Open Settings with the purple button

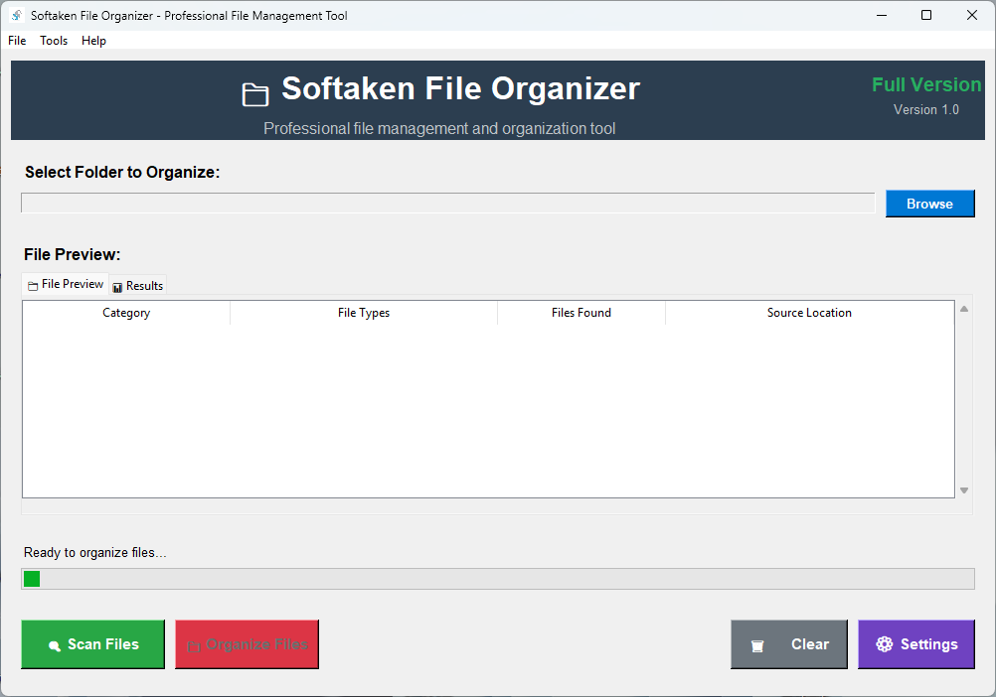pos(915,644)
